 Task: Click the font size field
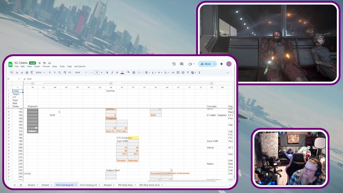click(97, 72)
